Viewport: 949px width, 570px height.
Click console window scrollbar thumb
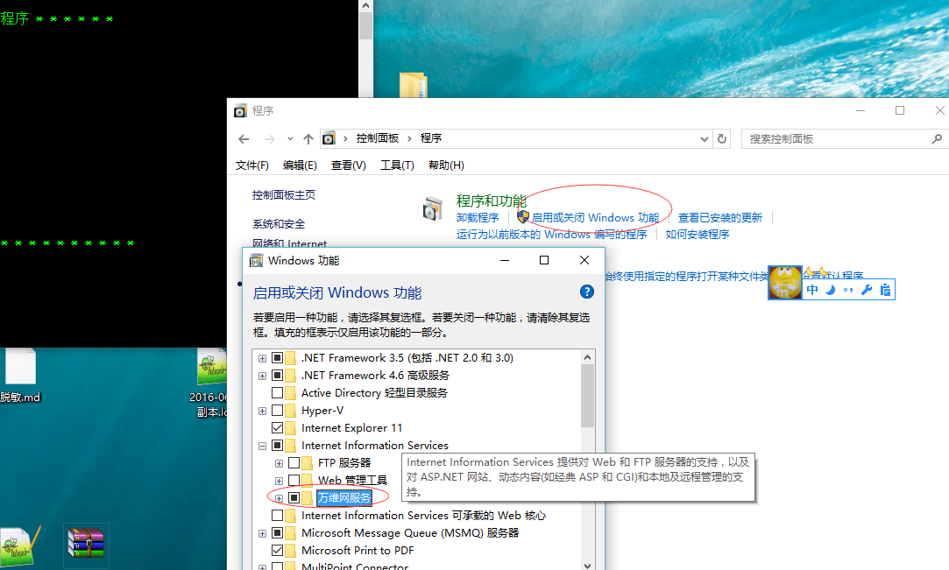coord(365,25)
